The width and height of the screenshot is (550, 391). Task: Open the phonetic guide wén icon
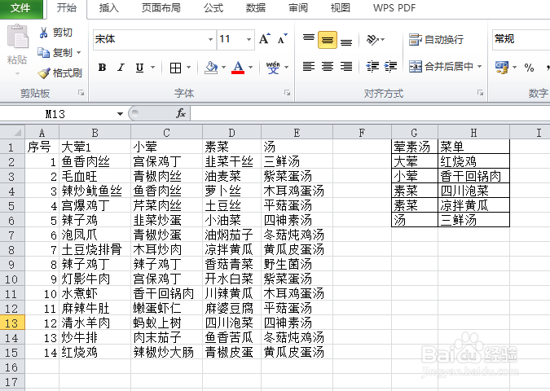[272, 68]
